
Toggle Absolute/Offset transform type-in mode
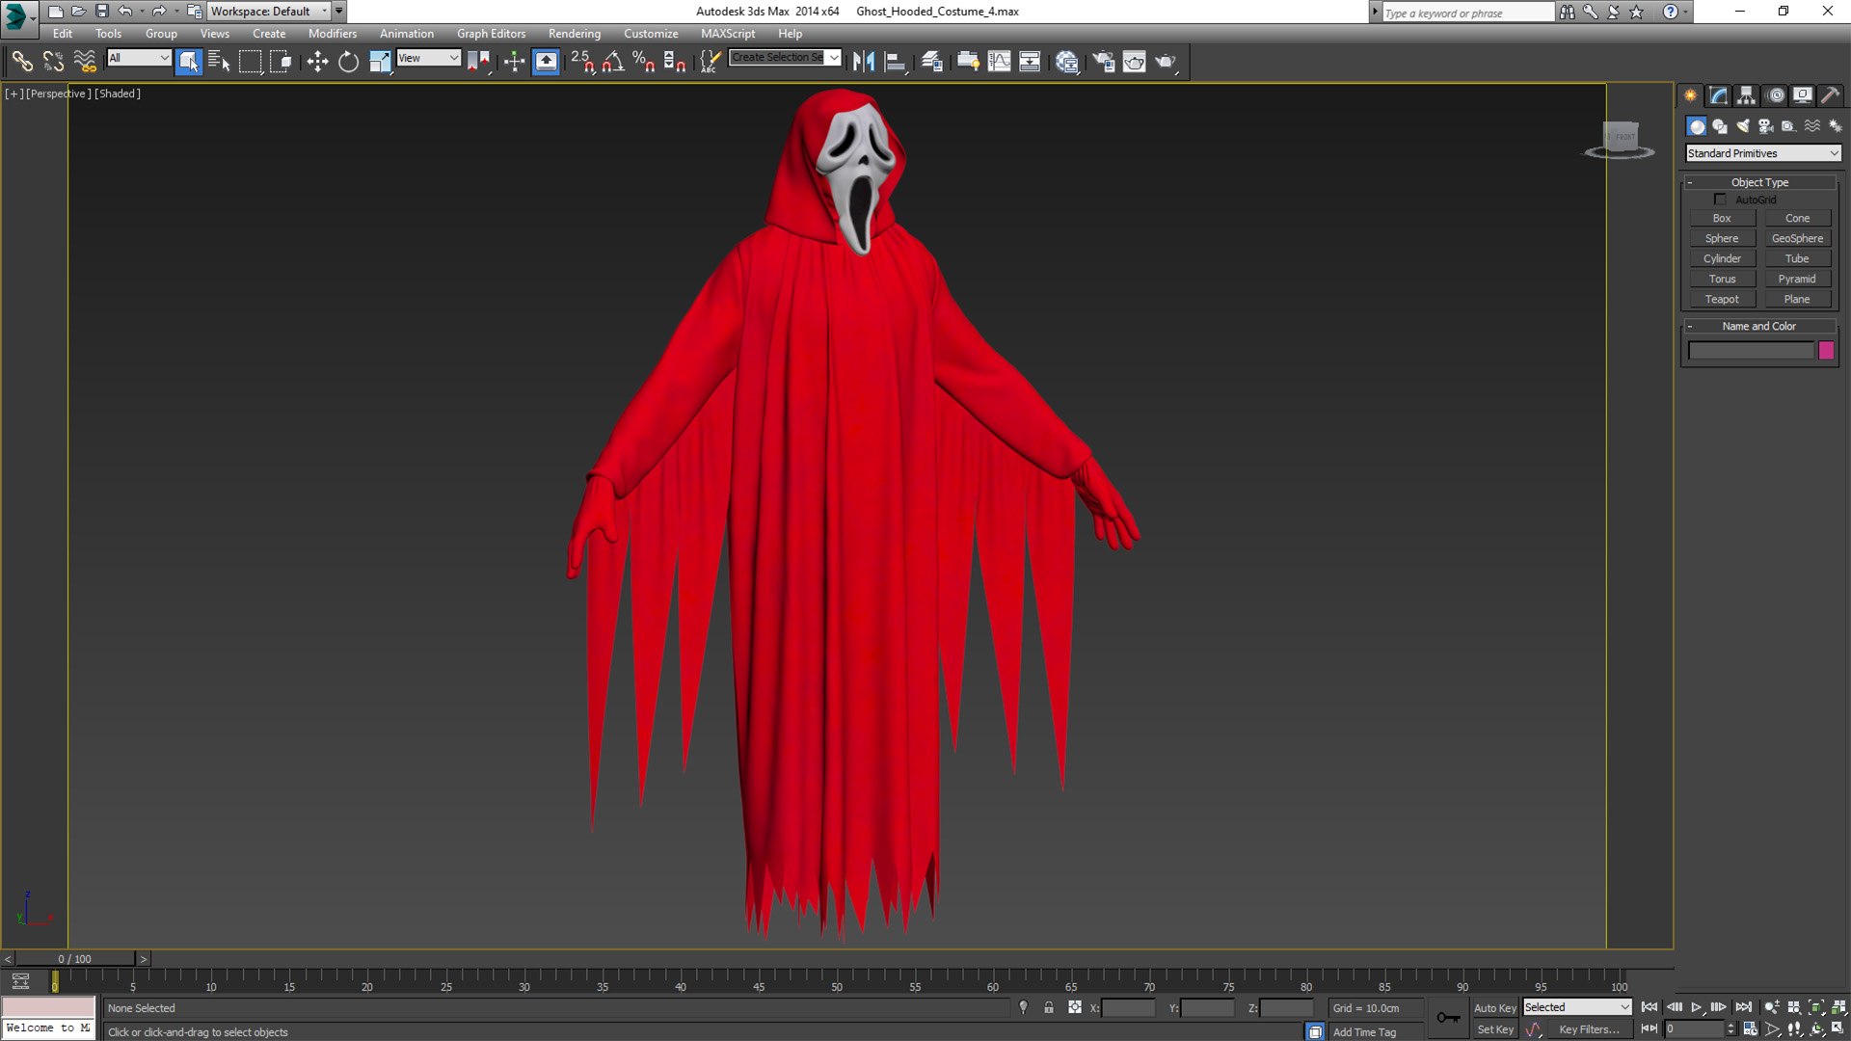[1075, 1007]
